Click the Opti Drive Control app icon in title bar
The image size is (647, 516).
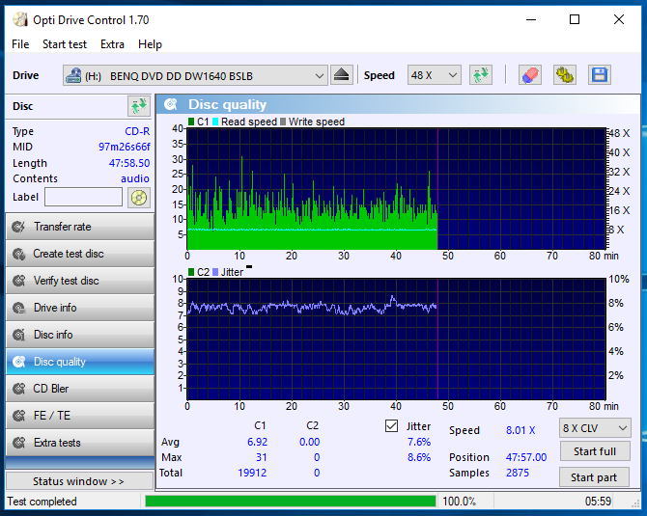click(20, 19)
